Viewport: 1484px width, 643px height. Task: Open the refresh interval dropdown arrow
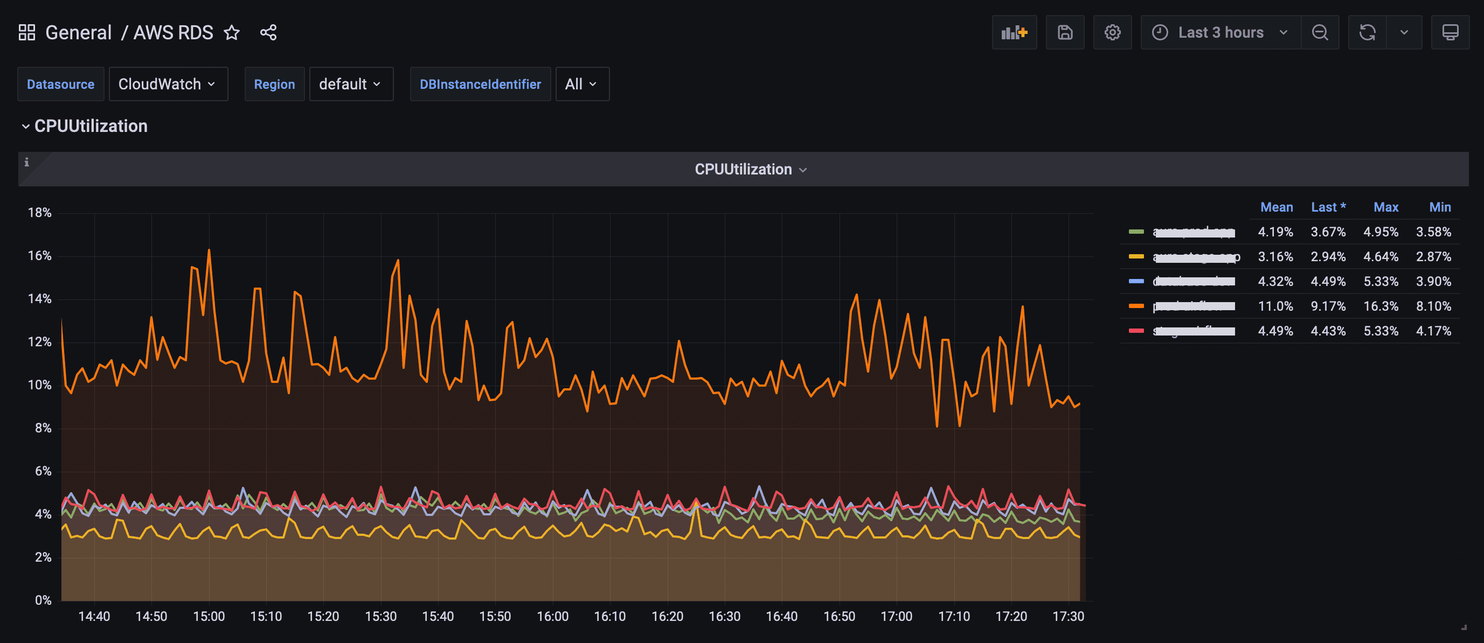[x=1404, y=33]
